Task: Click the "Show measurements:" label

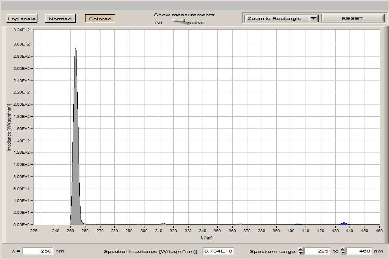Action: coord(185,15)
